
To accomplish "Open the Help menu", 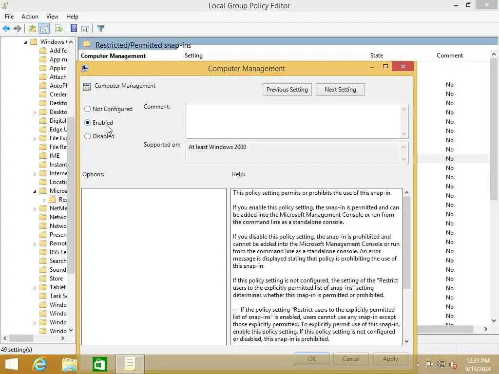I will 72,17.
